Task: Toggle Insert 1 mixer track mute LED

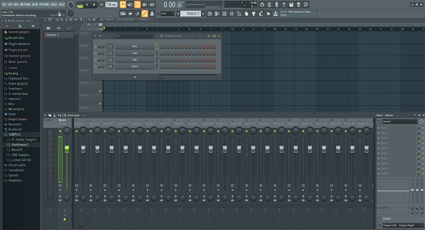Action: (x=76, y=131)
